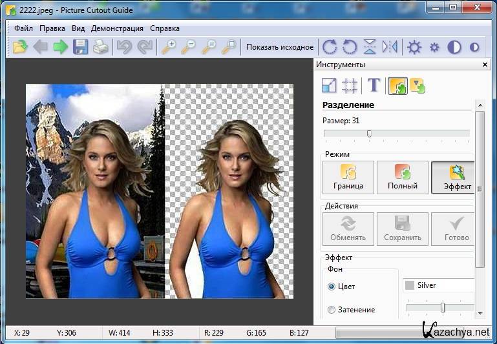Image resolution: width=497 pixels, height=344 pixels.
Task: Open the Silver color dropdown
Action: click(x=438, y=285)
